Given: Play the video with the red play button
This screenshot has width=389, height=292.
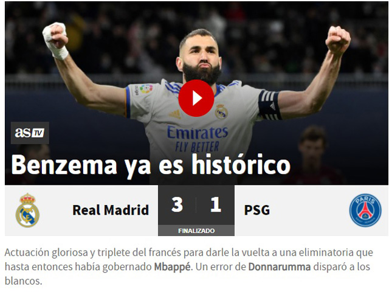Looking at the screenshot, I should tap(196, 99).
